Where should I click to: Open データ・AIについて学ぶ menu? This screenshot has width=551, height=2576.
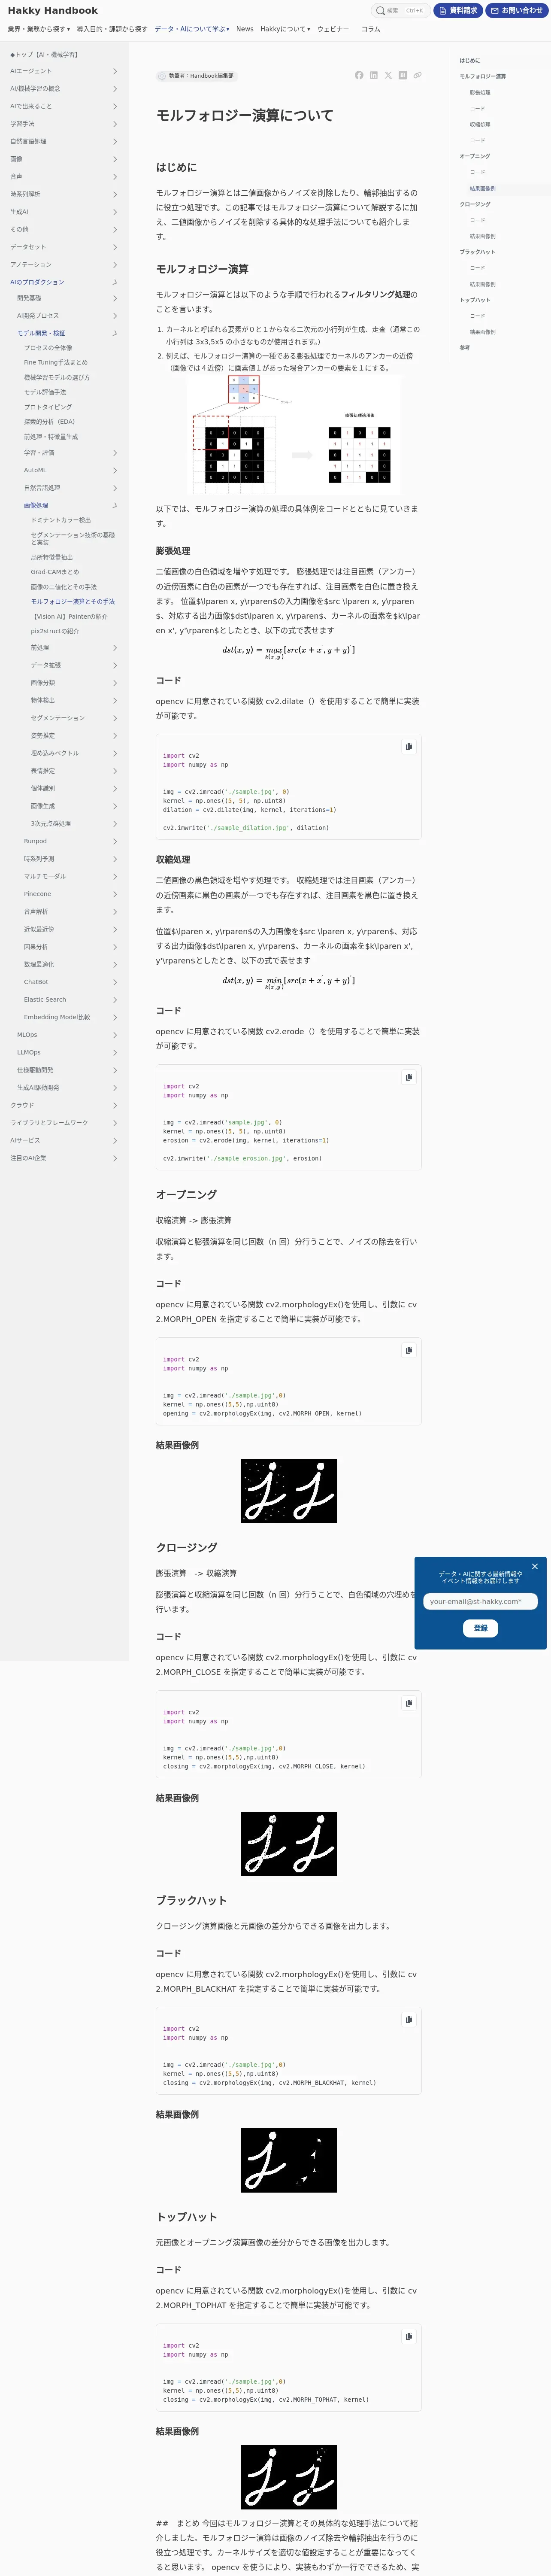pos(192,29)
